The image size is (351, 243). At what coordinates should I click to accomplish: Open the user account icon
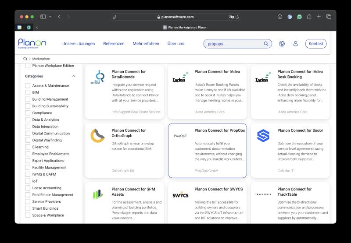pos(295,44)
